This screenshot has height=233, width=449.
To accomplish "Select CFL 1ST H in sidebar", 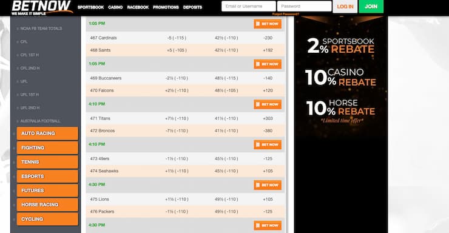I will 30,55.
